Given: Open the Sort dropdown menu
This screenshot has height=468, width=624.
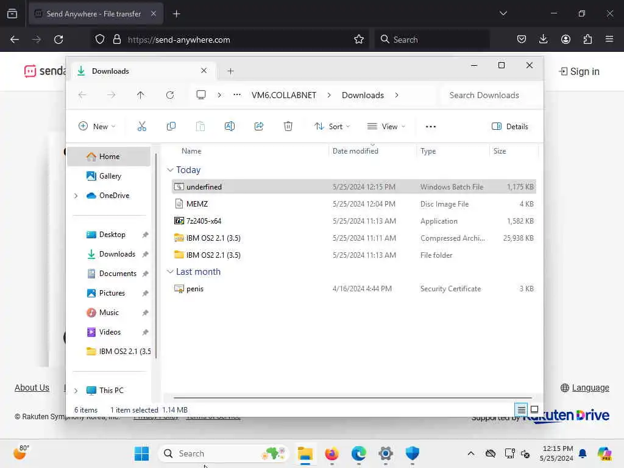Looking at the screenshot, I should (x=332, y=127).
